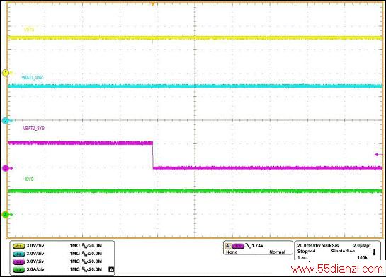This screenshot has height=277, width=386.
Task: Click the magenta C3 channel badge
Action: pos(19,261)
